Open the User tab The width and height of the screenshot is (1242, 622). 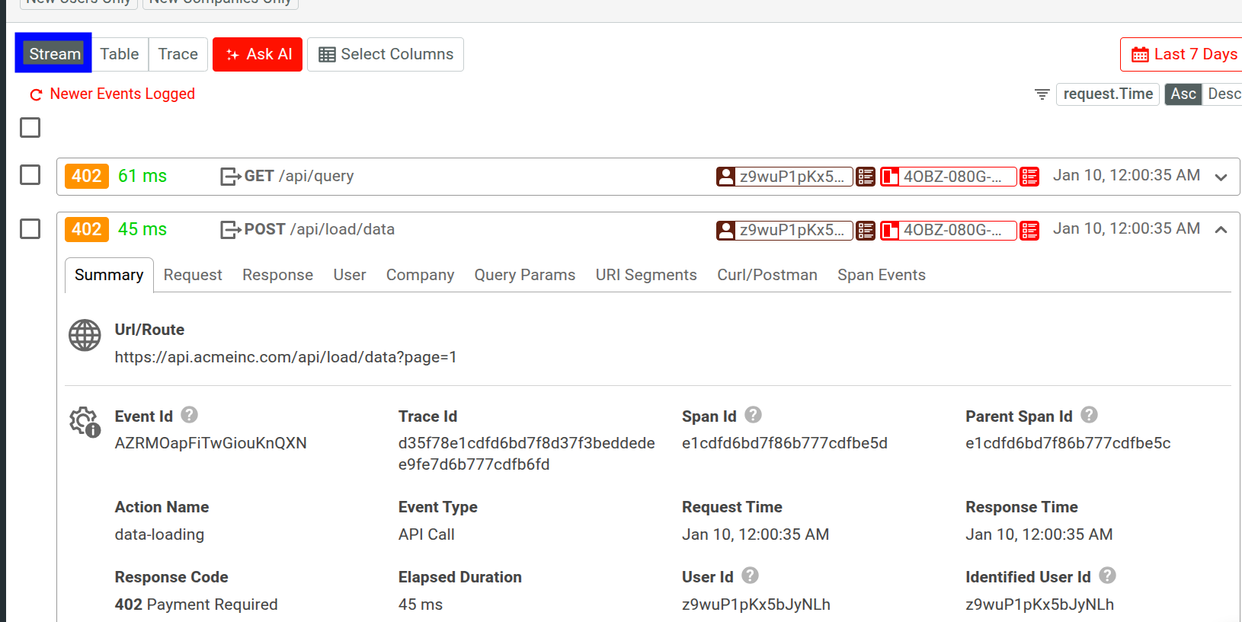[x=350, y=275]
